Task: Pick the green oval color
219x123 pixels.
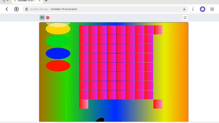Action: coord(58,41)
